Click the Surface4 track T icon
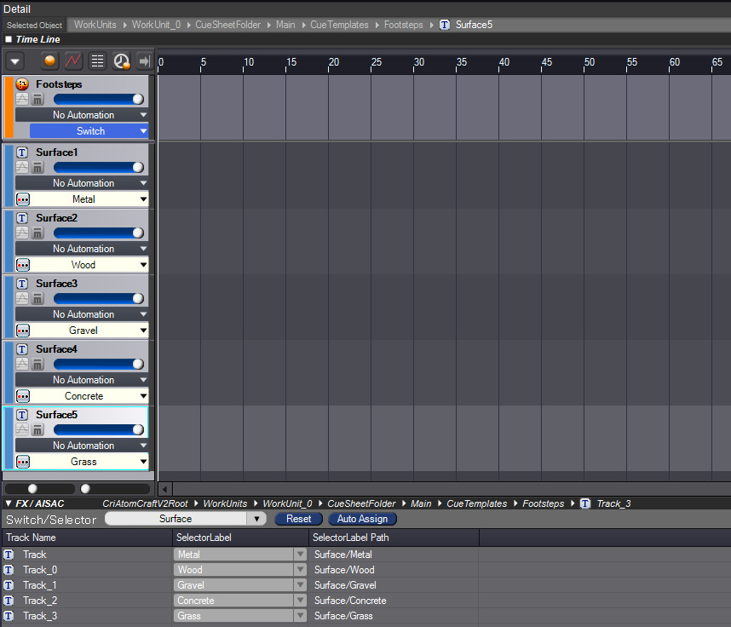Image resolution: width=731 pixels, height=627 pixels. 22,349
